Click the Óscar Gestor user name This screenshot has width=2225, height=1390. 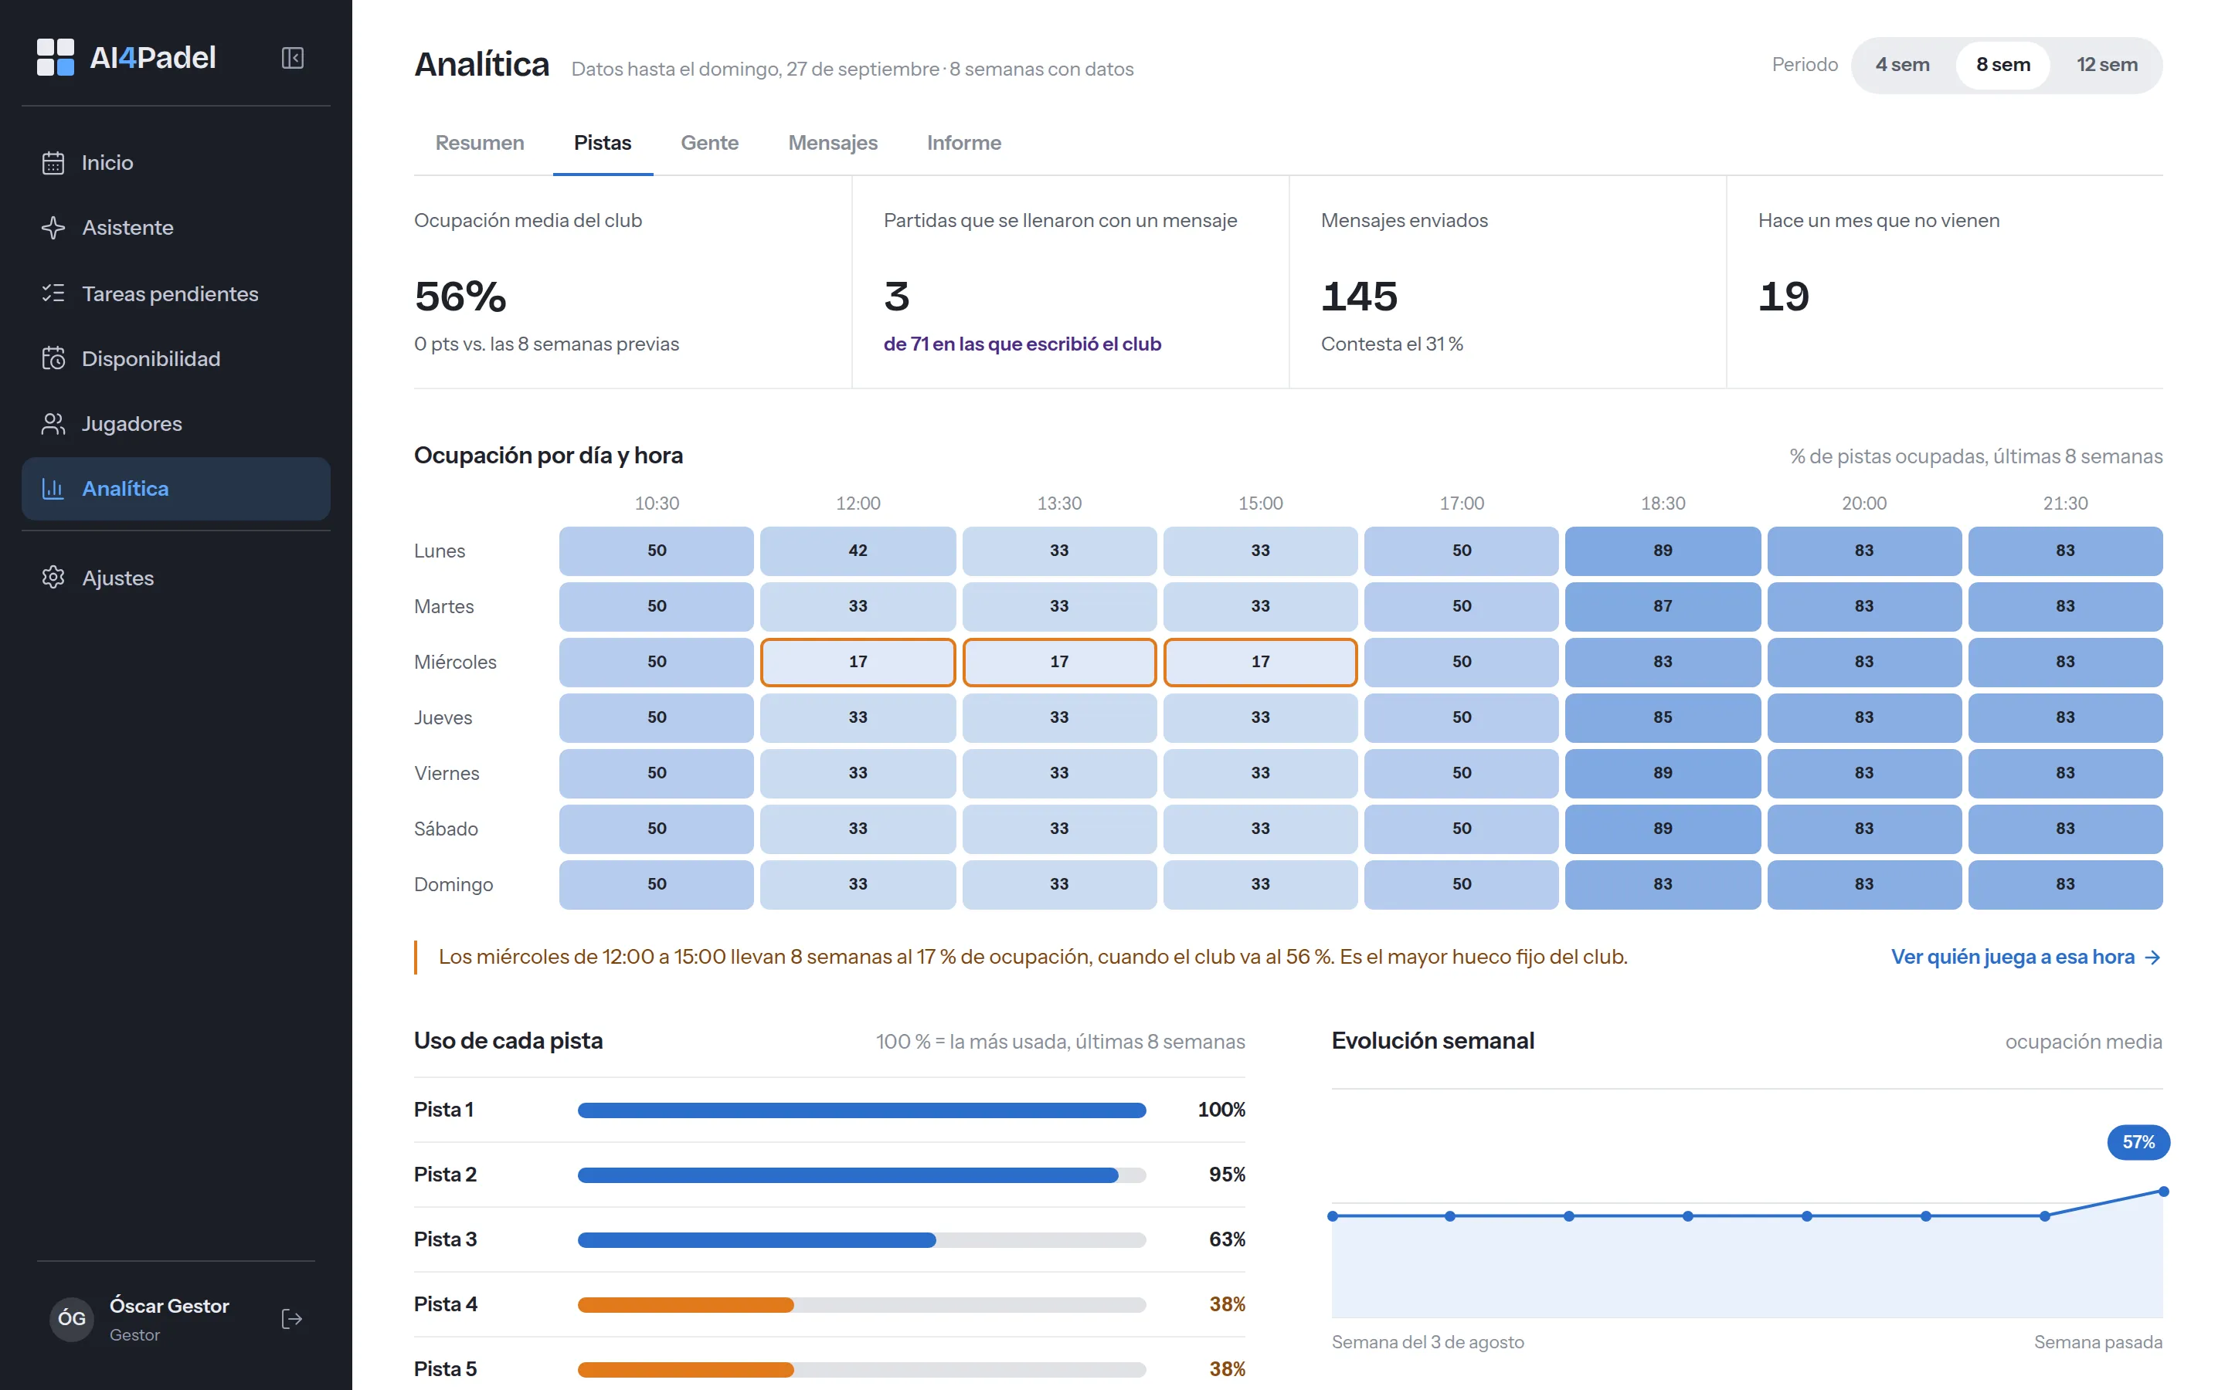click(x=169, y=1305)
